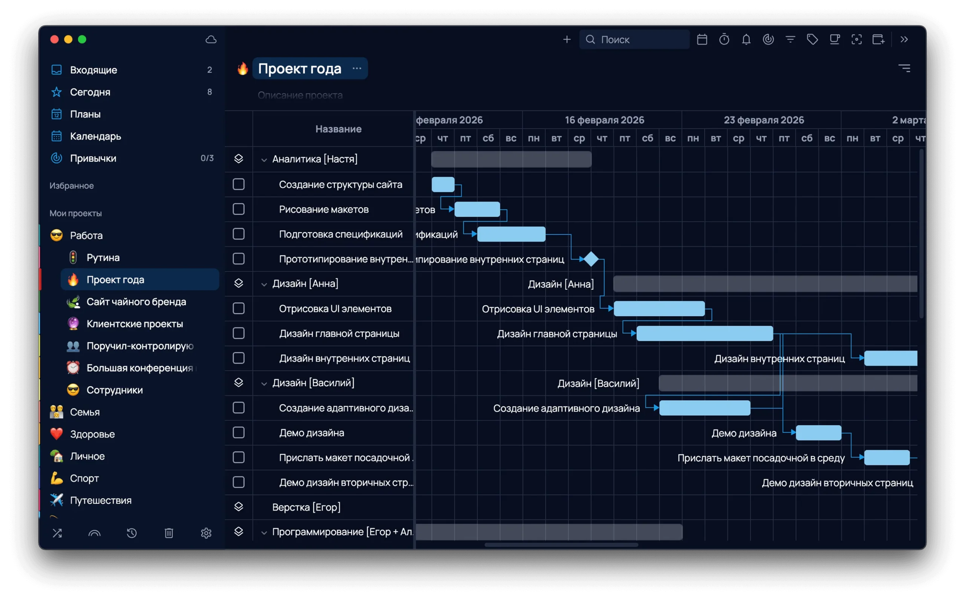This screenshot has width=965, height=600.
Task: Click the focus target icon in the toolbar
Action: (857, 39)
